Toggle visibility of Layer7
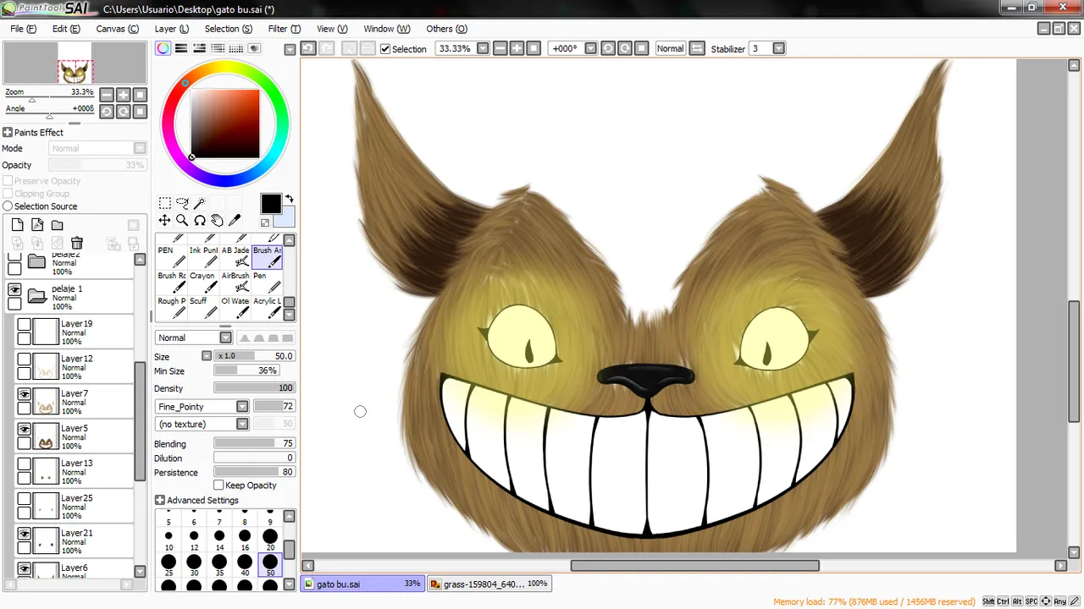The image size is (1084, 609). (x=25, y=394)
